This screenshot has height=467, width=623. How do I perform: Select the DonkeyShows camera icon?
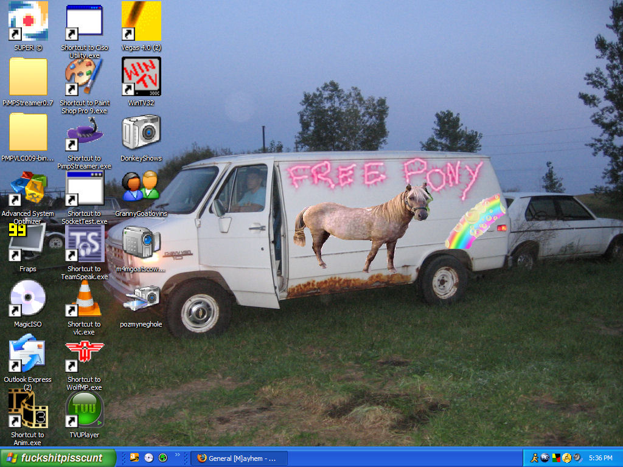[x=141, y=132]
